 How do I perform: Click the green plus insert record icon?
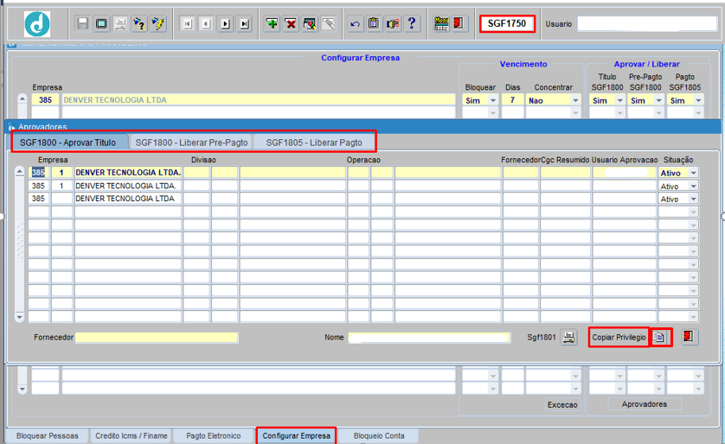[273, 23]
